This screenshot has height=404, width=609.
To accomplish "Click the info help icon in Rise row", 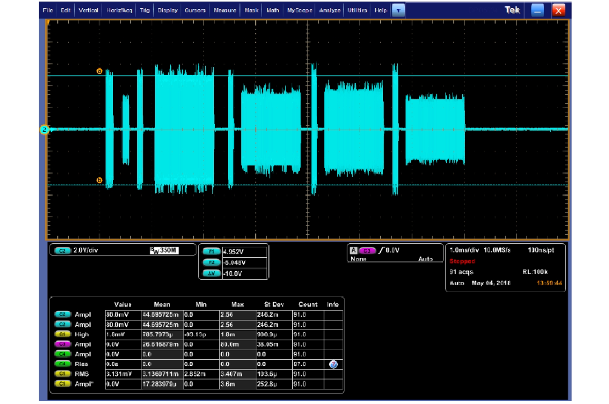I will pos(333,364).
